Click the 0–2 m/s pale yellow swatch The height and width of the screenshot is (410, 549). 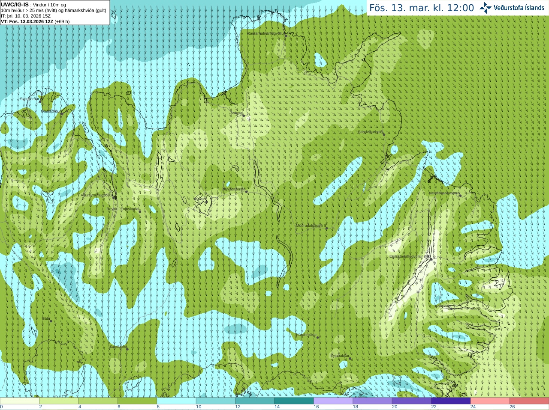[x=19, y=401]
